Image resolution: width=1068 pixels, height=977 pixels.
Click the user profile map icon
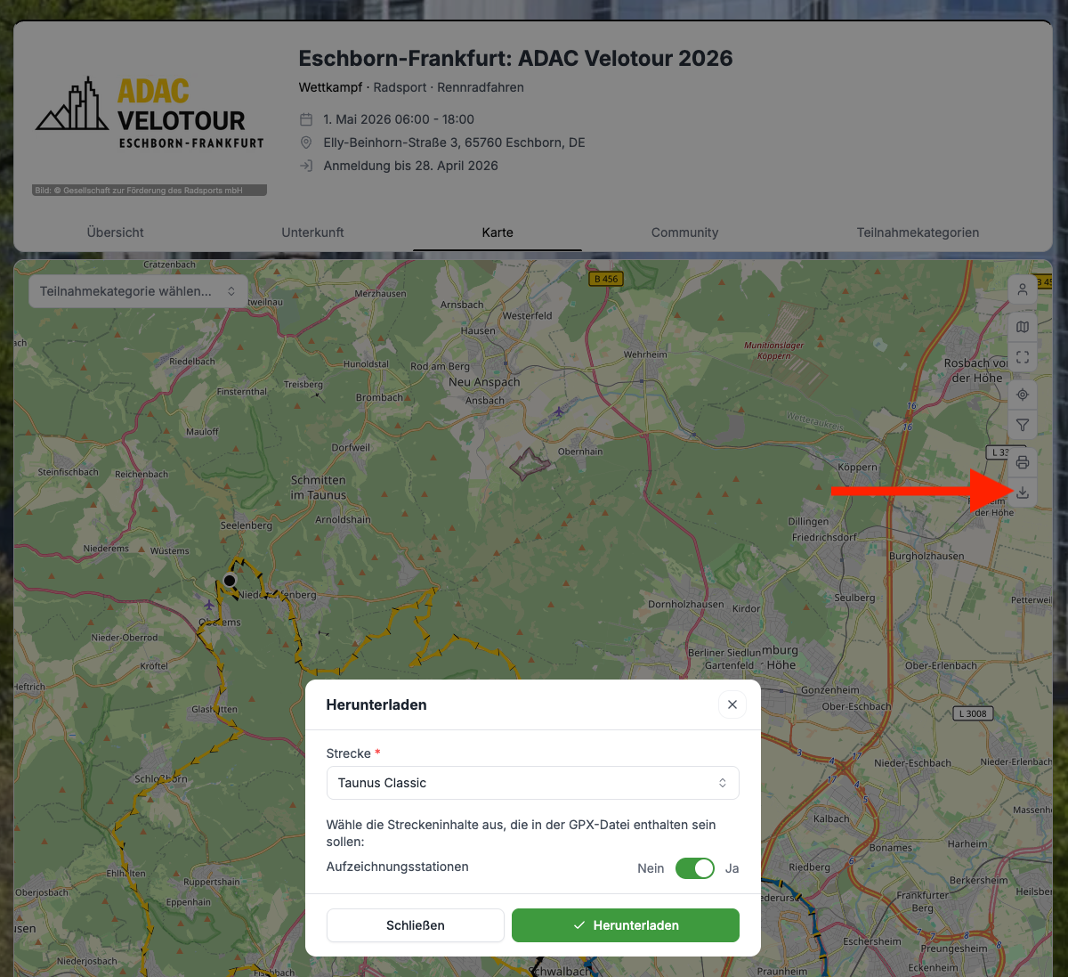pos(1023,289)
